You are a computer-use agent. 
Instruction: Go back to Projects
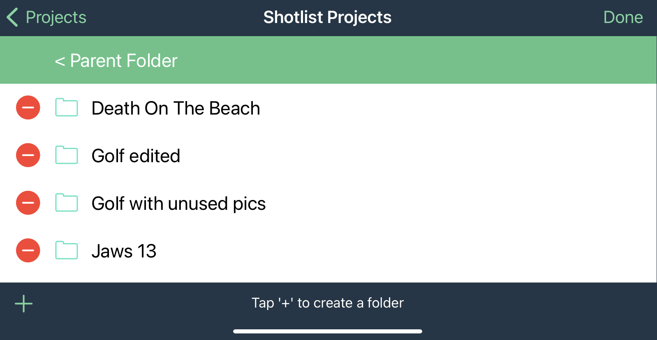click(56, 17)
